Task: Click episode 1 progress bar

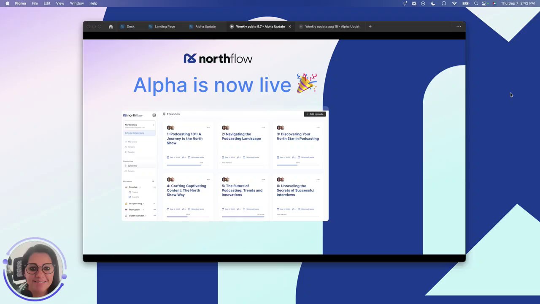Action: coord(188,165)
